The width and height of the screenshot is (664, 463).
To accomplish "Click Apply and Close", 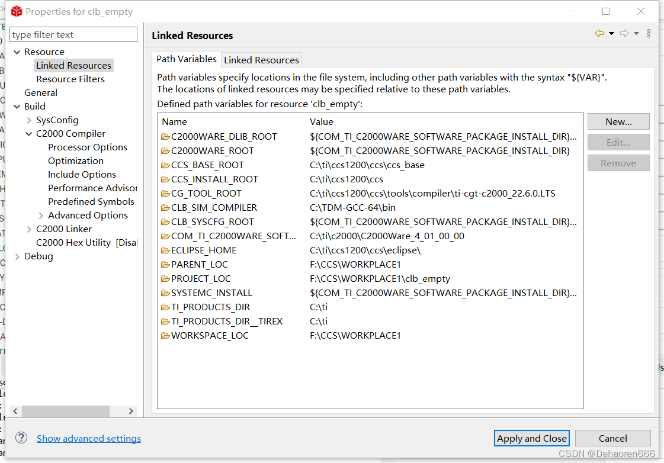I will (531, 438).
